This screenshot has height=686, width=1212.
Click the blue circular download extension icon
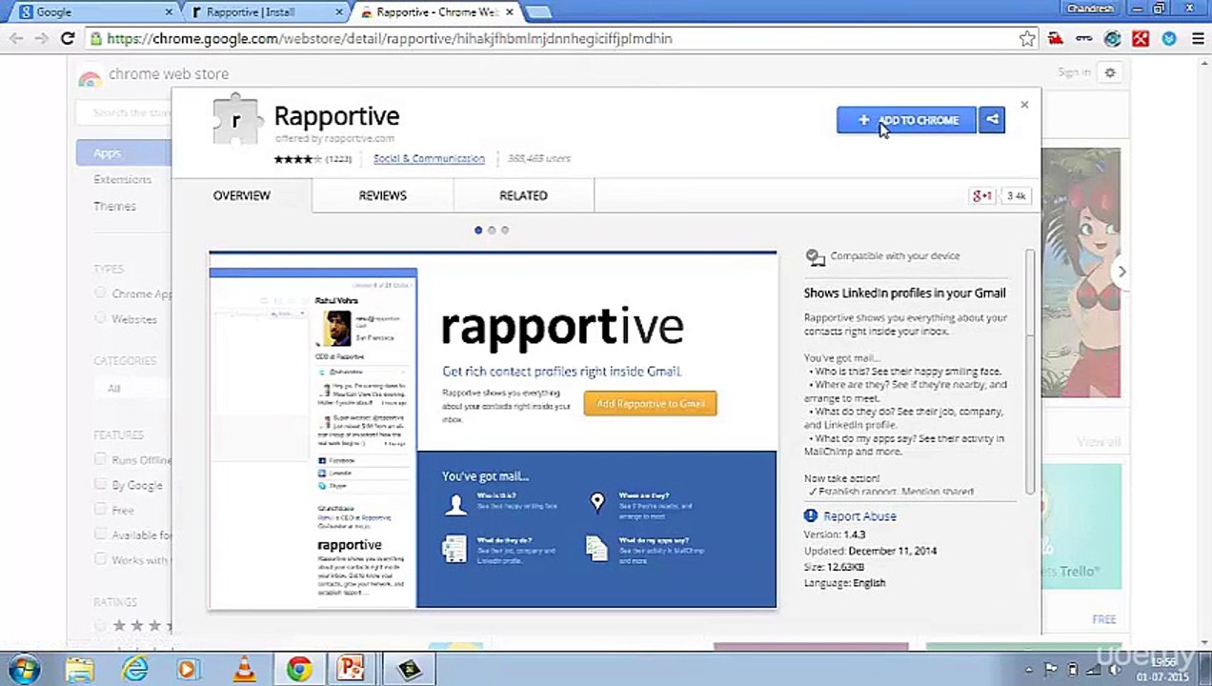coord(1169,39)
